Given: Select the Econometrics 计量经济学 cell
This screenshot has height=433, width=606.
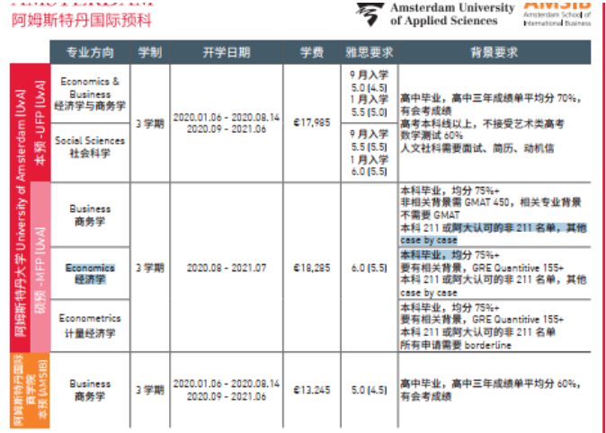Looking at the screenshot, I should tap(90, 325).
